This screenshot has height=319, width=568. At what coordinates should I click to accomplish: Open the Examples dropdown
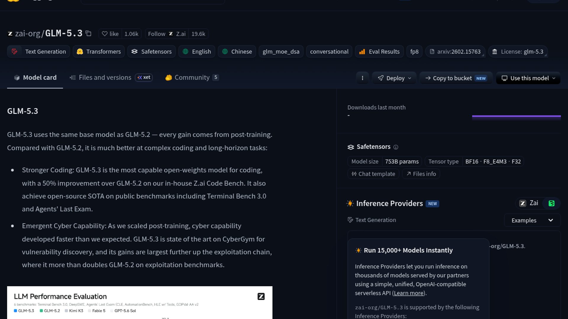[532, 220]
